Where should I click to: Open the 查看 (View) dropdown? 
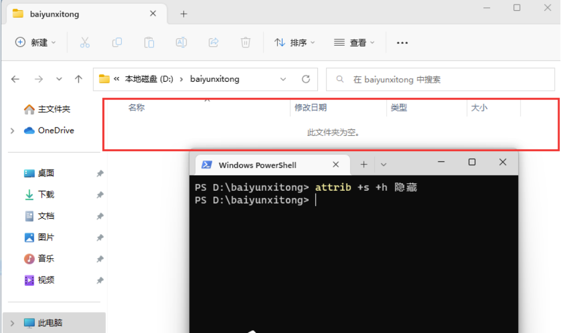[354, 42]
